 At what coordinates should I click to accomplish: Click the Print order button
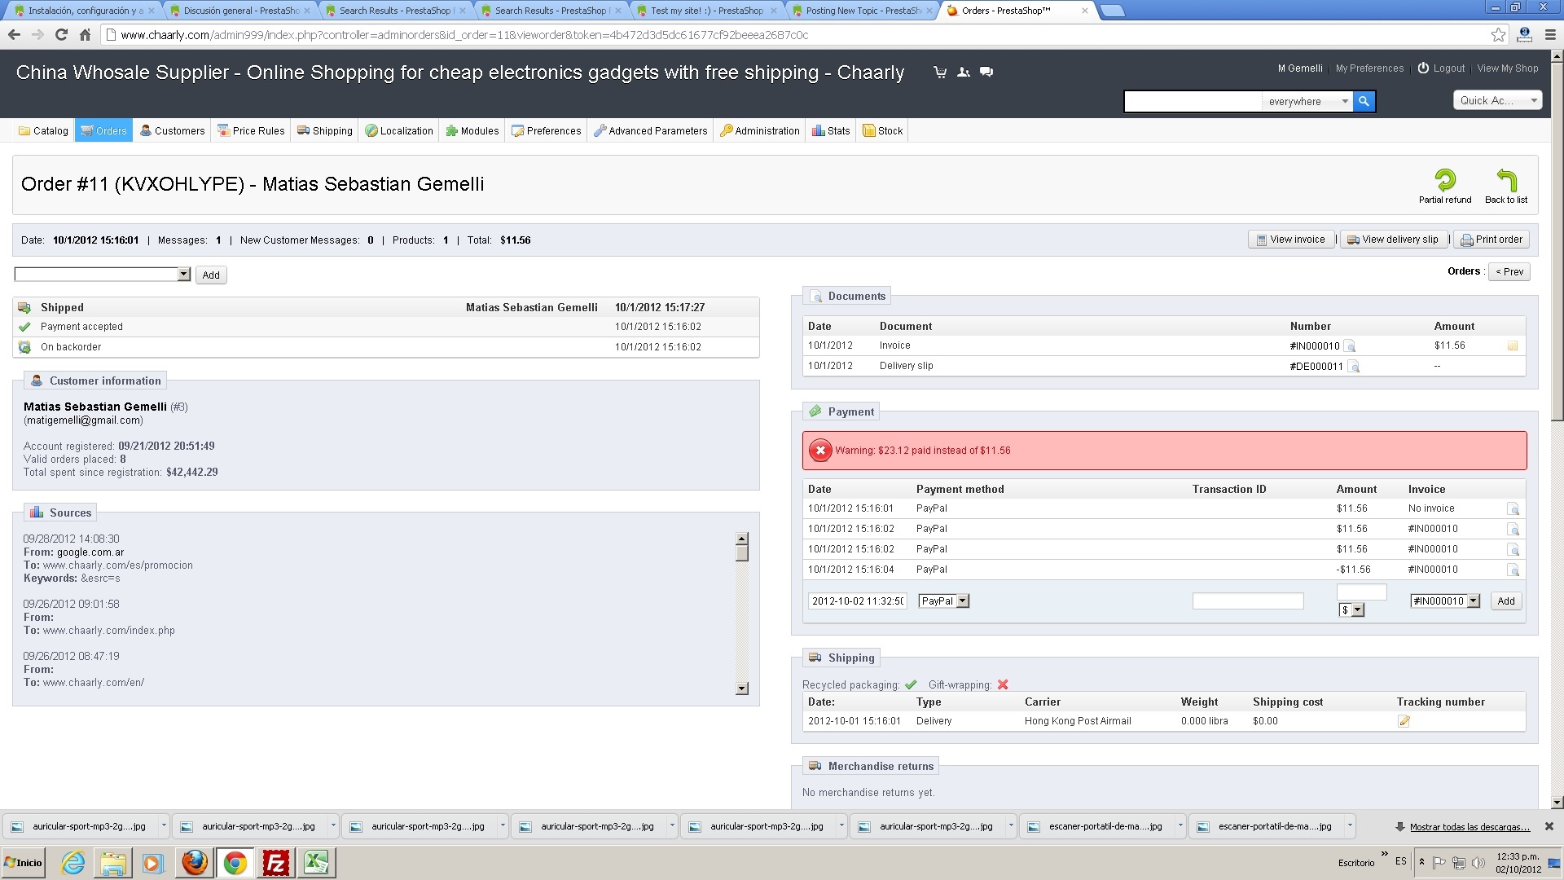pyautogui.click(x=1492, y=240)
